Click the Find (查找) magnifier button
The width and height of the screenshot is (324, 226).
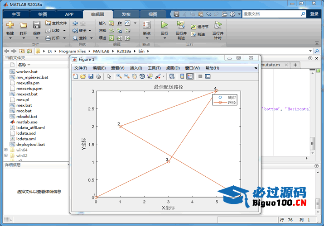pyautogui.click(x=80, y=38)
